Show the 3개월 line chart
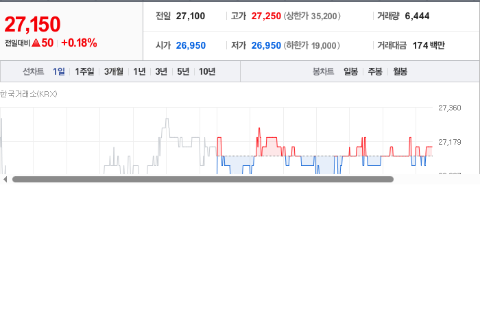 coord(114,71)
